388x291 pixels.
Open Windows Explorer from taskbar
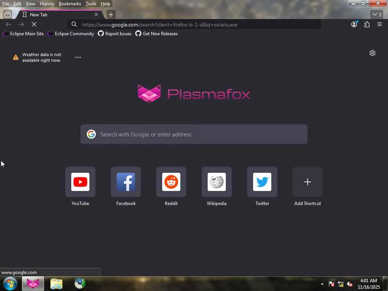tap(56, 283)
